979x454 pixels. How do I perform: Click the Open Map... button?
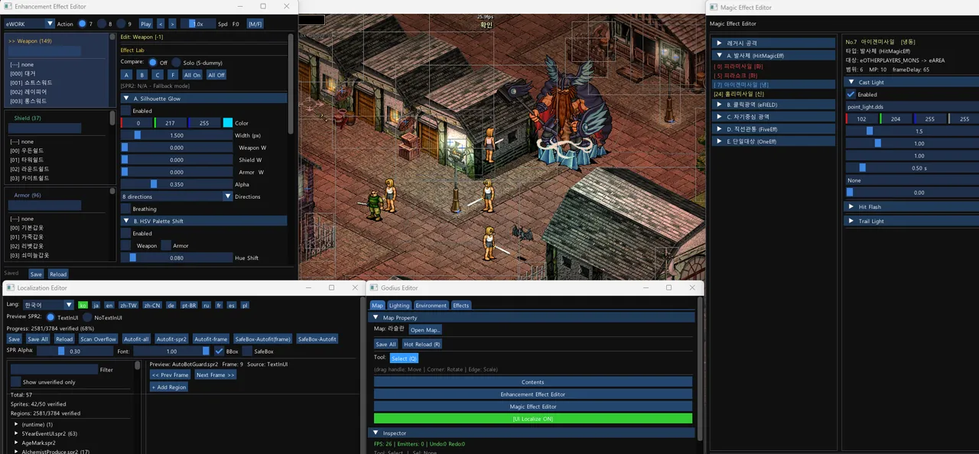(x=425, y=330)
